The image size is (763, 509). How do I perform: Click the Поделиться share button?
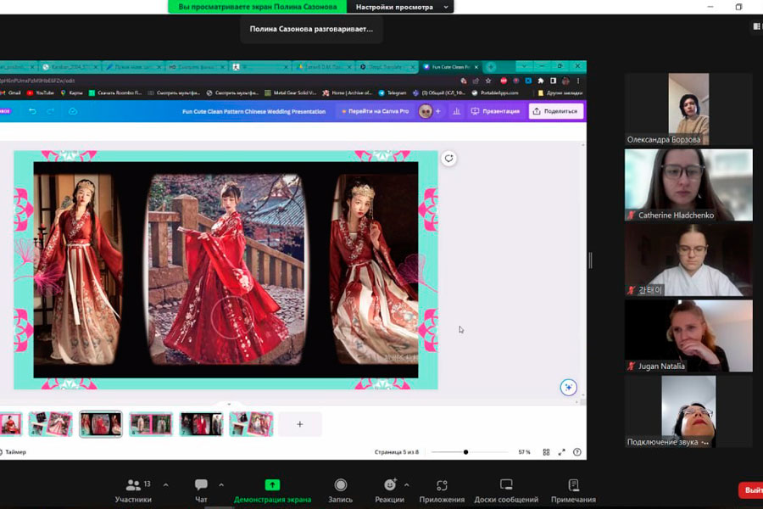[555, 111]
